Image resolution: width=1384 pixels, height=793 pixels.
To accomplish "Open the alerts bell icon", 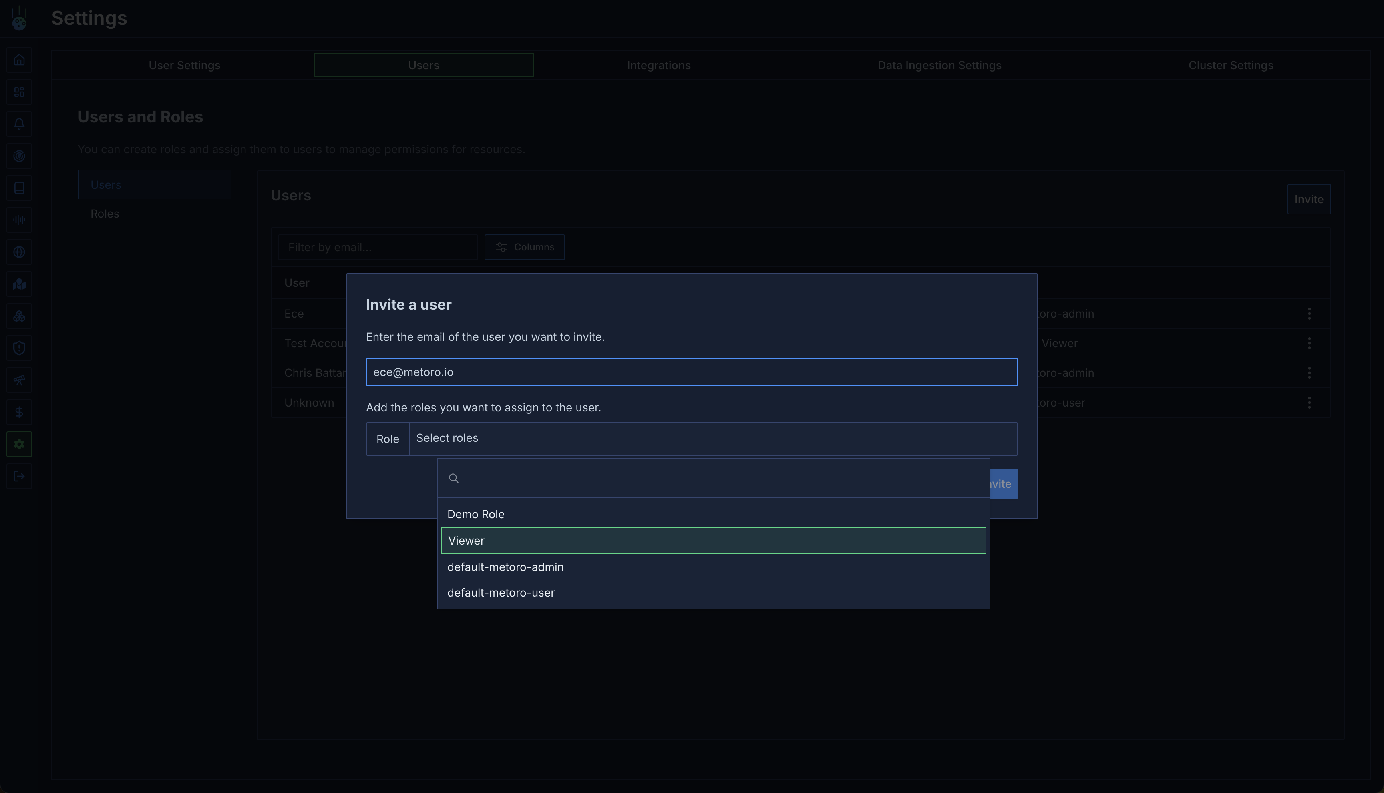I will pyautogui.click(x=19, y=124).
